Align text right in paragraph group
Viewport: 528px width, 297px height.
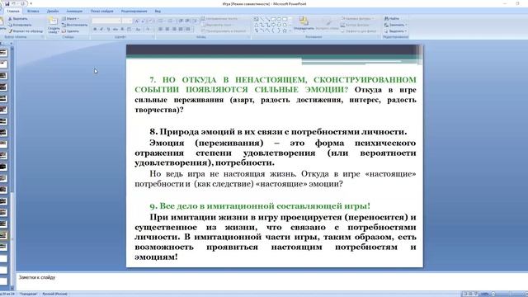tap(174, 30)
